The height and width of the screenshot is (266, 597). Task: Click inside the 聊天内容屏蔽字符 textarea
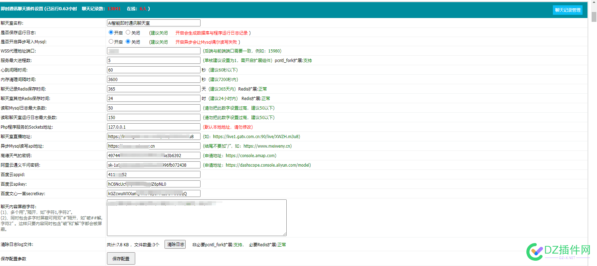pos(197,218)
